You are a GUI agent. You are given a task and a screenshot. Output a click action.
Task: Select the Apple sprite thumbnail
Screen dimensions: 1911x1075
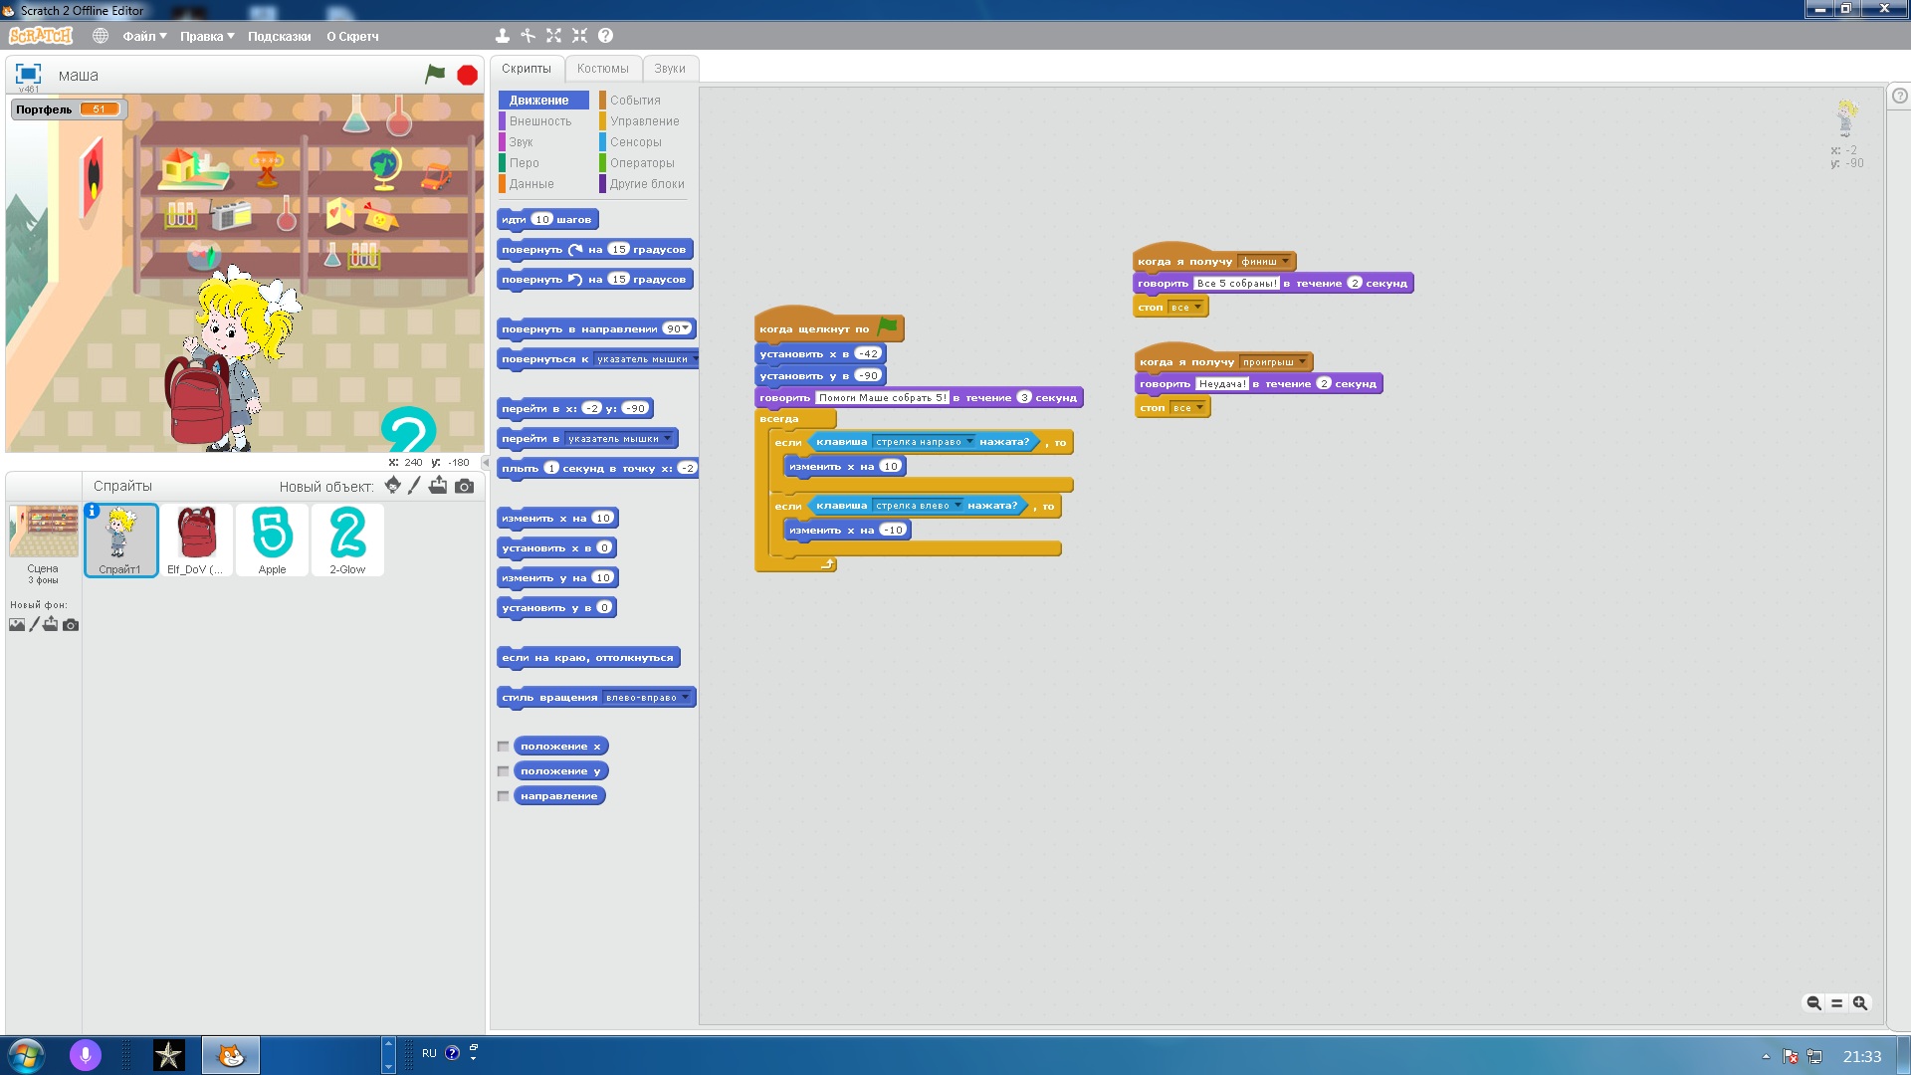point(272,539)
